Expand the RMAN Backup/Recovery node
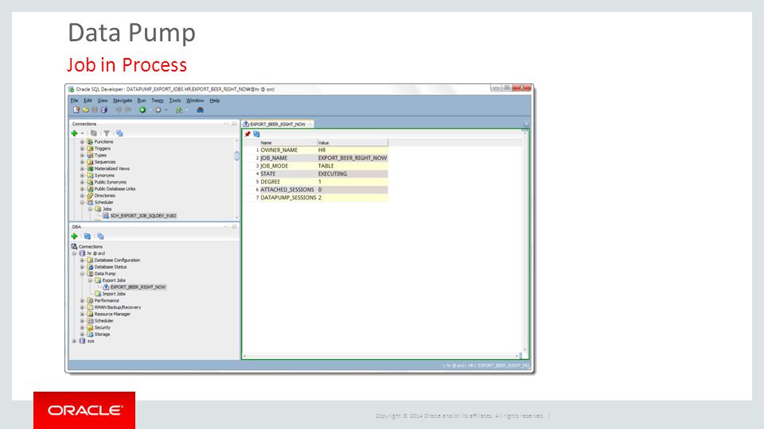The height and width of the screenshot is (429, 764). [x=82, y=307]
